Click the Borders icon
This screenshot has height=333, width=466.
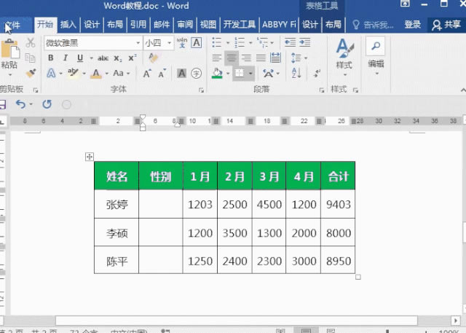tap(240, 73)
